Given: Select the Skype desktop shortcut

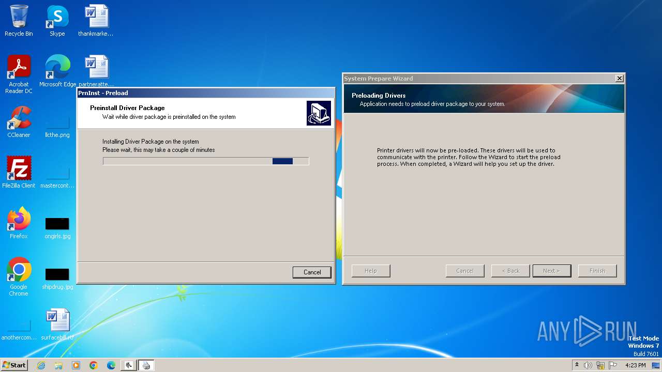Looking at the screenshot, I should (x=57, y=21).
